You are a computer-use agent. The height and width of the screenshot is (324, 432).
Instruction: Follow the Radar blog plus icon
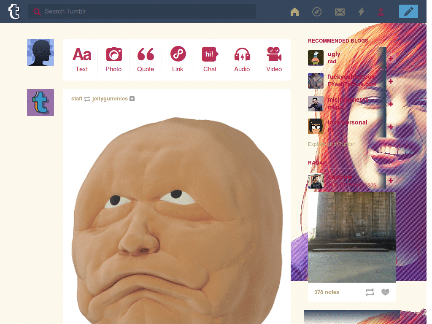[x=391, y=181]
